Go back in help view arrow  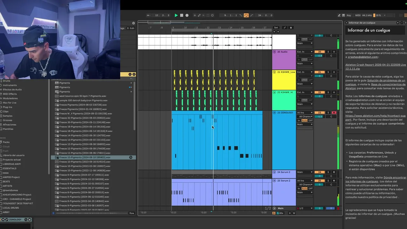pyautogui.click(x=398, y=23)
